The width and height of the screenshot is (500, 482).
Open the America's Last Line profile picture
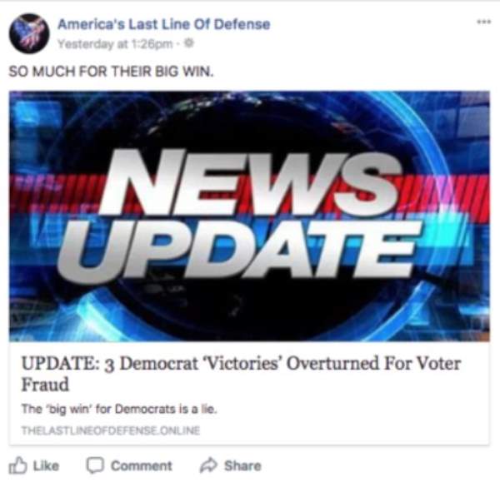(29, 33)
